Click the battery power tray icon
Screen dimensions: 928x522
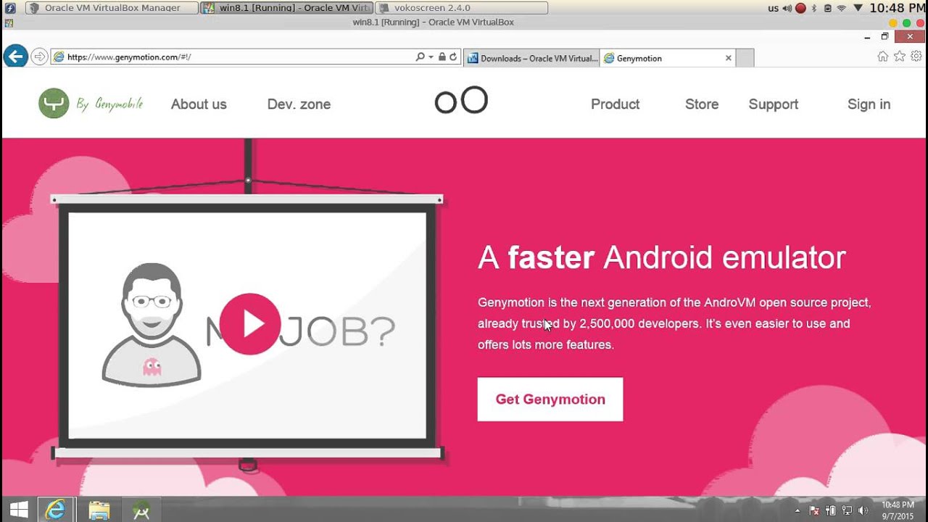click(831, 510)
